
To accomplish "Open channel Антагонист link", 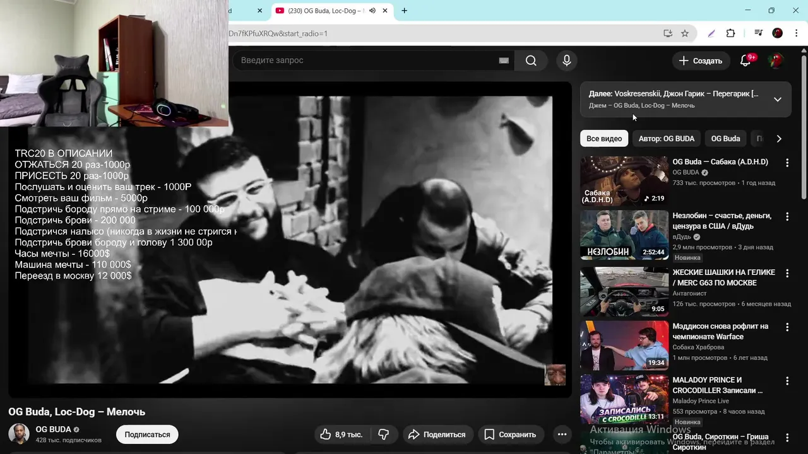I will click(689, 293).
